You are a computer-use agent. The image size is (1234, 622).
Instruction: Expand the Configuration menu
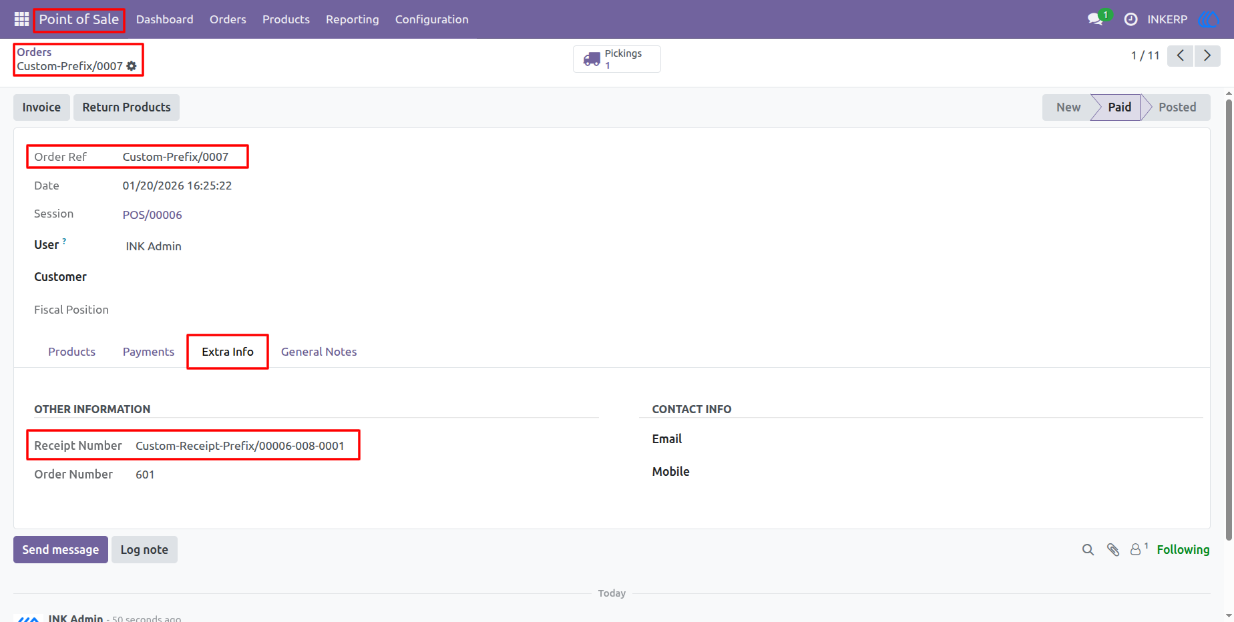[x=431, y=19]
